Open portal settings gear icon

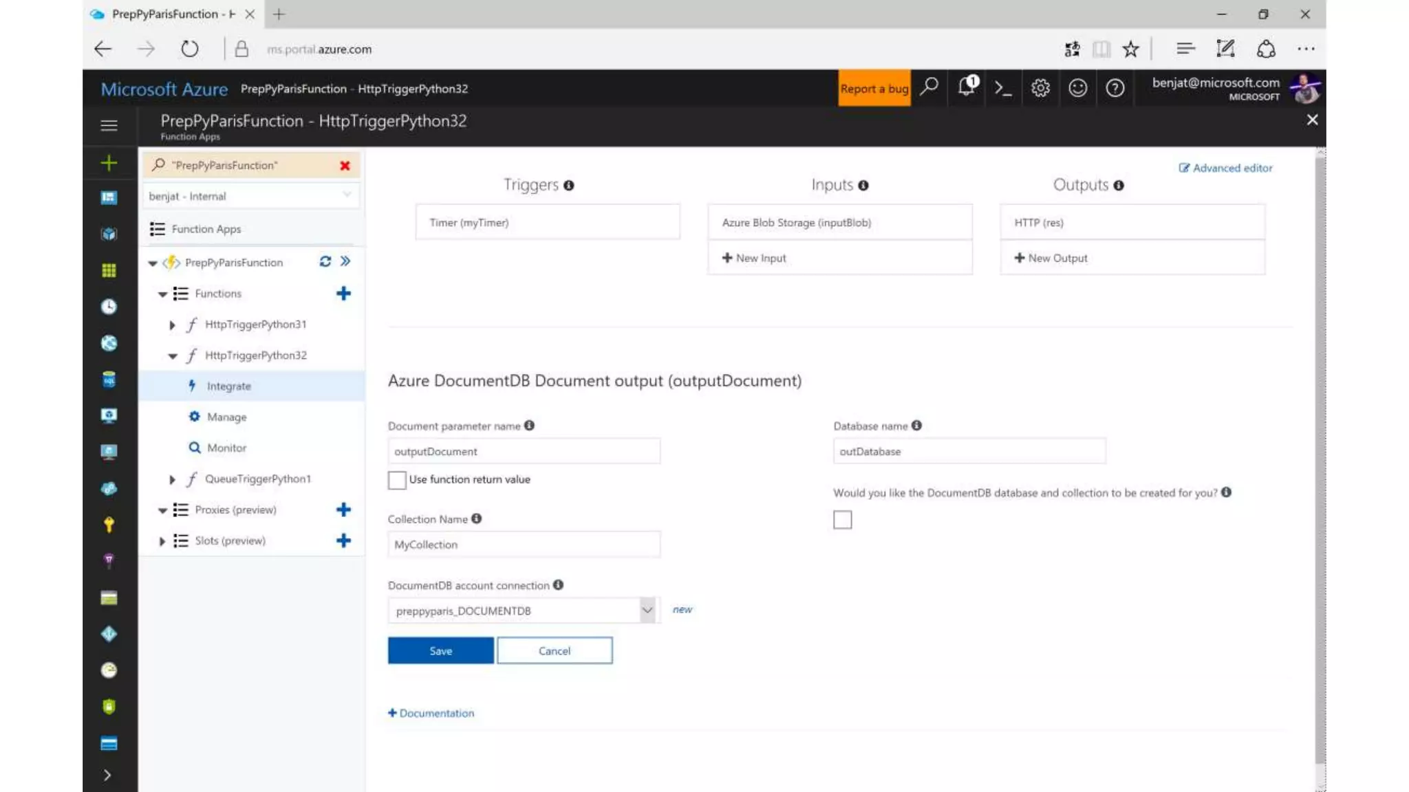[x=1040, y=88]
